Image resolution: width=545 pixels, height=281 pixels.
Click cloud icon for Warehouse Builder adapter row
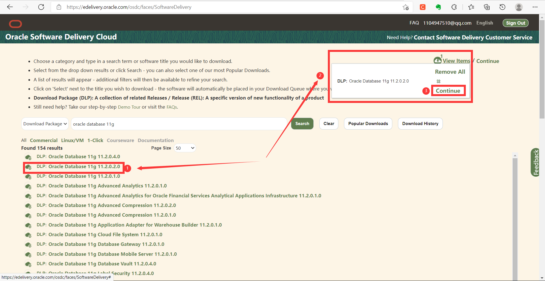28,225
